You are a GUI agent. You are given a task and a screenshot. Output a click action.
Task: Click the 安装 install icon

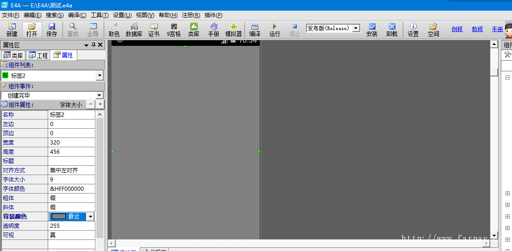[372, 30]
